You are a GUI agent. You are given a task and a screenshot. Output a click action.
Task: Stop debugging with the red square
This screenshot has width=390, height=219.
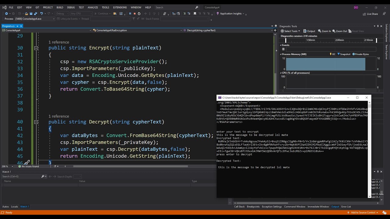pyautogui.click(x=134, y=14)
